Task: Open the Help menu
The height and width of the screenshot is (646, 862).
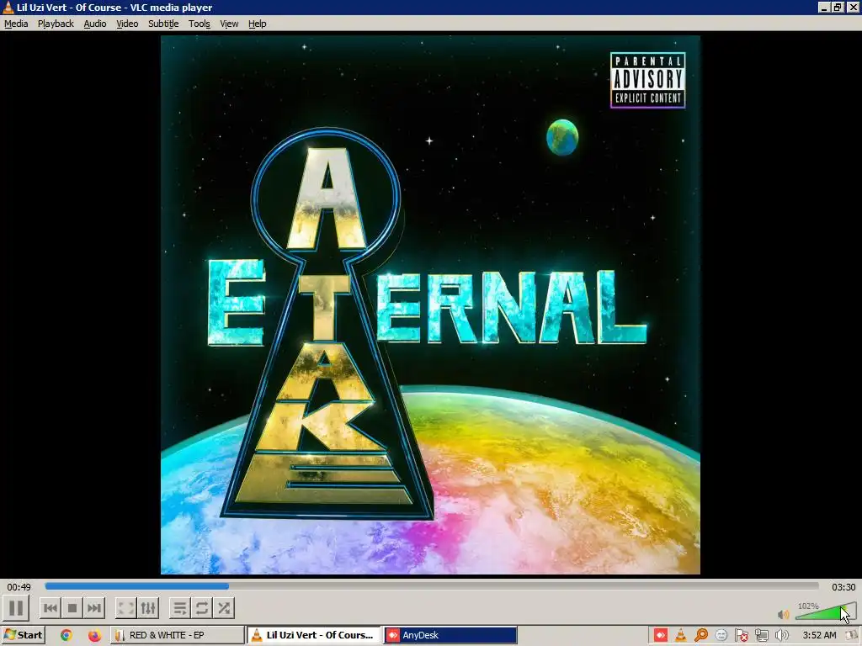Action: tap(257, 24)
